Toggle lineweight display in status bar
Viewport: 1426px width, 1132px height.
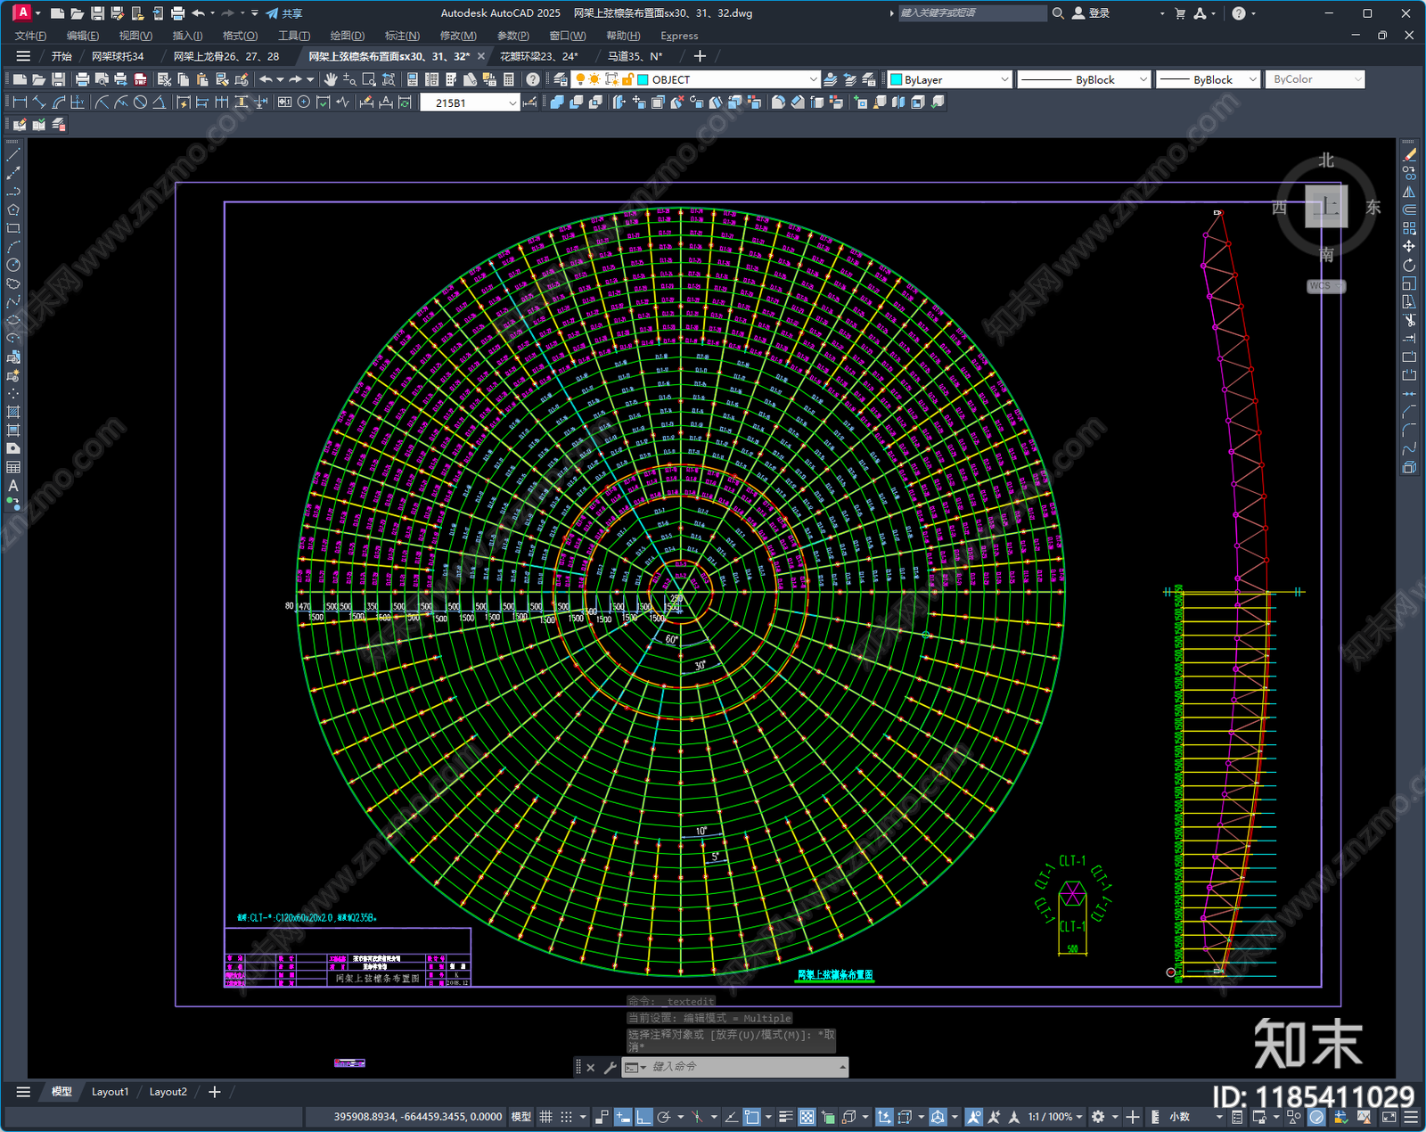click(x=785, y=1117)
